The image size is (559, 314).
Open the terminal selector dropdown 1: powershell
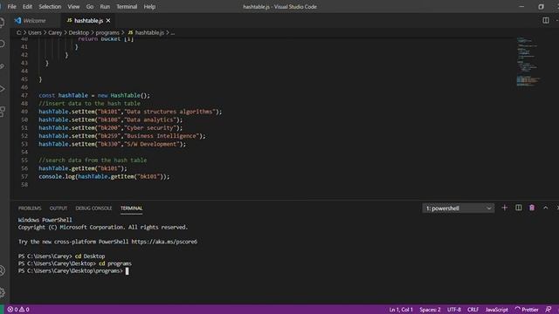click(x=459, y=208)
